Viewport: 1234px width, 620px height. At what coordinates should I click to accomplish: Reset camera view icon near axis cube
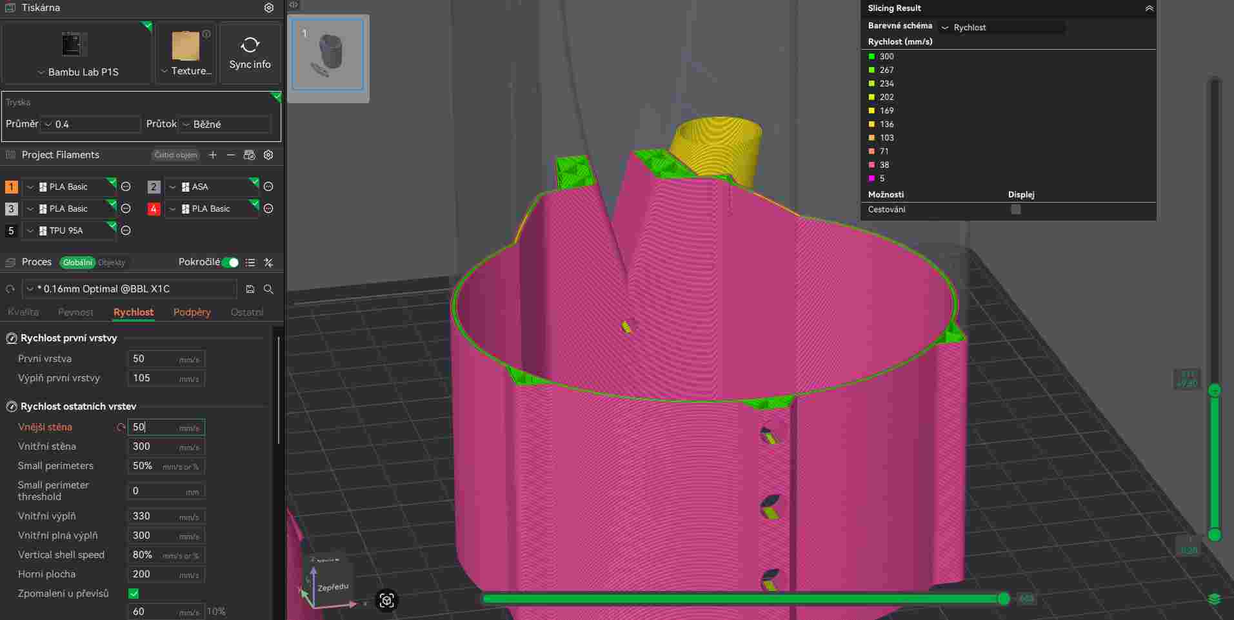point(386,601)
